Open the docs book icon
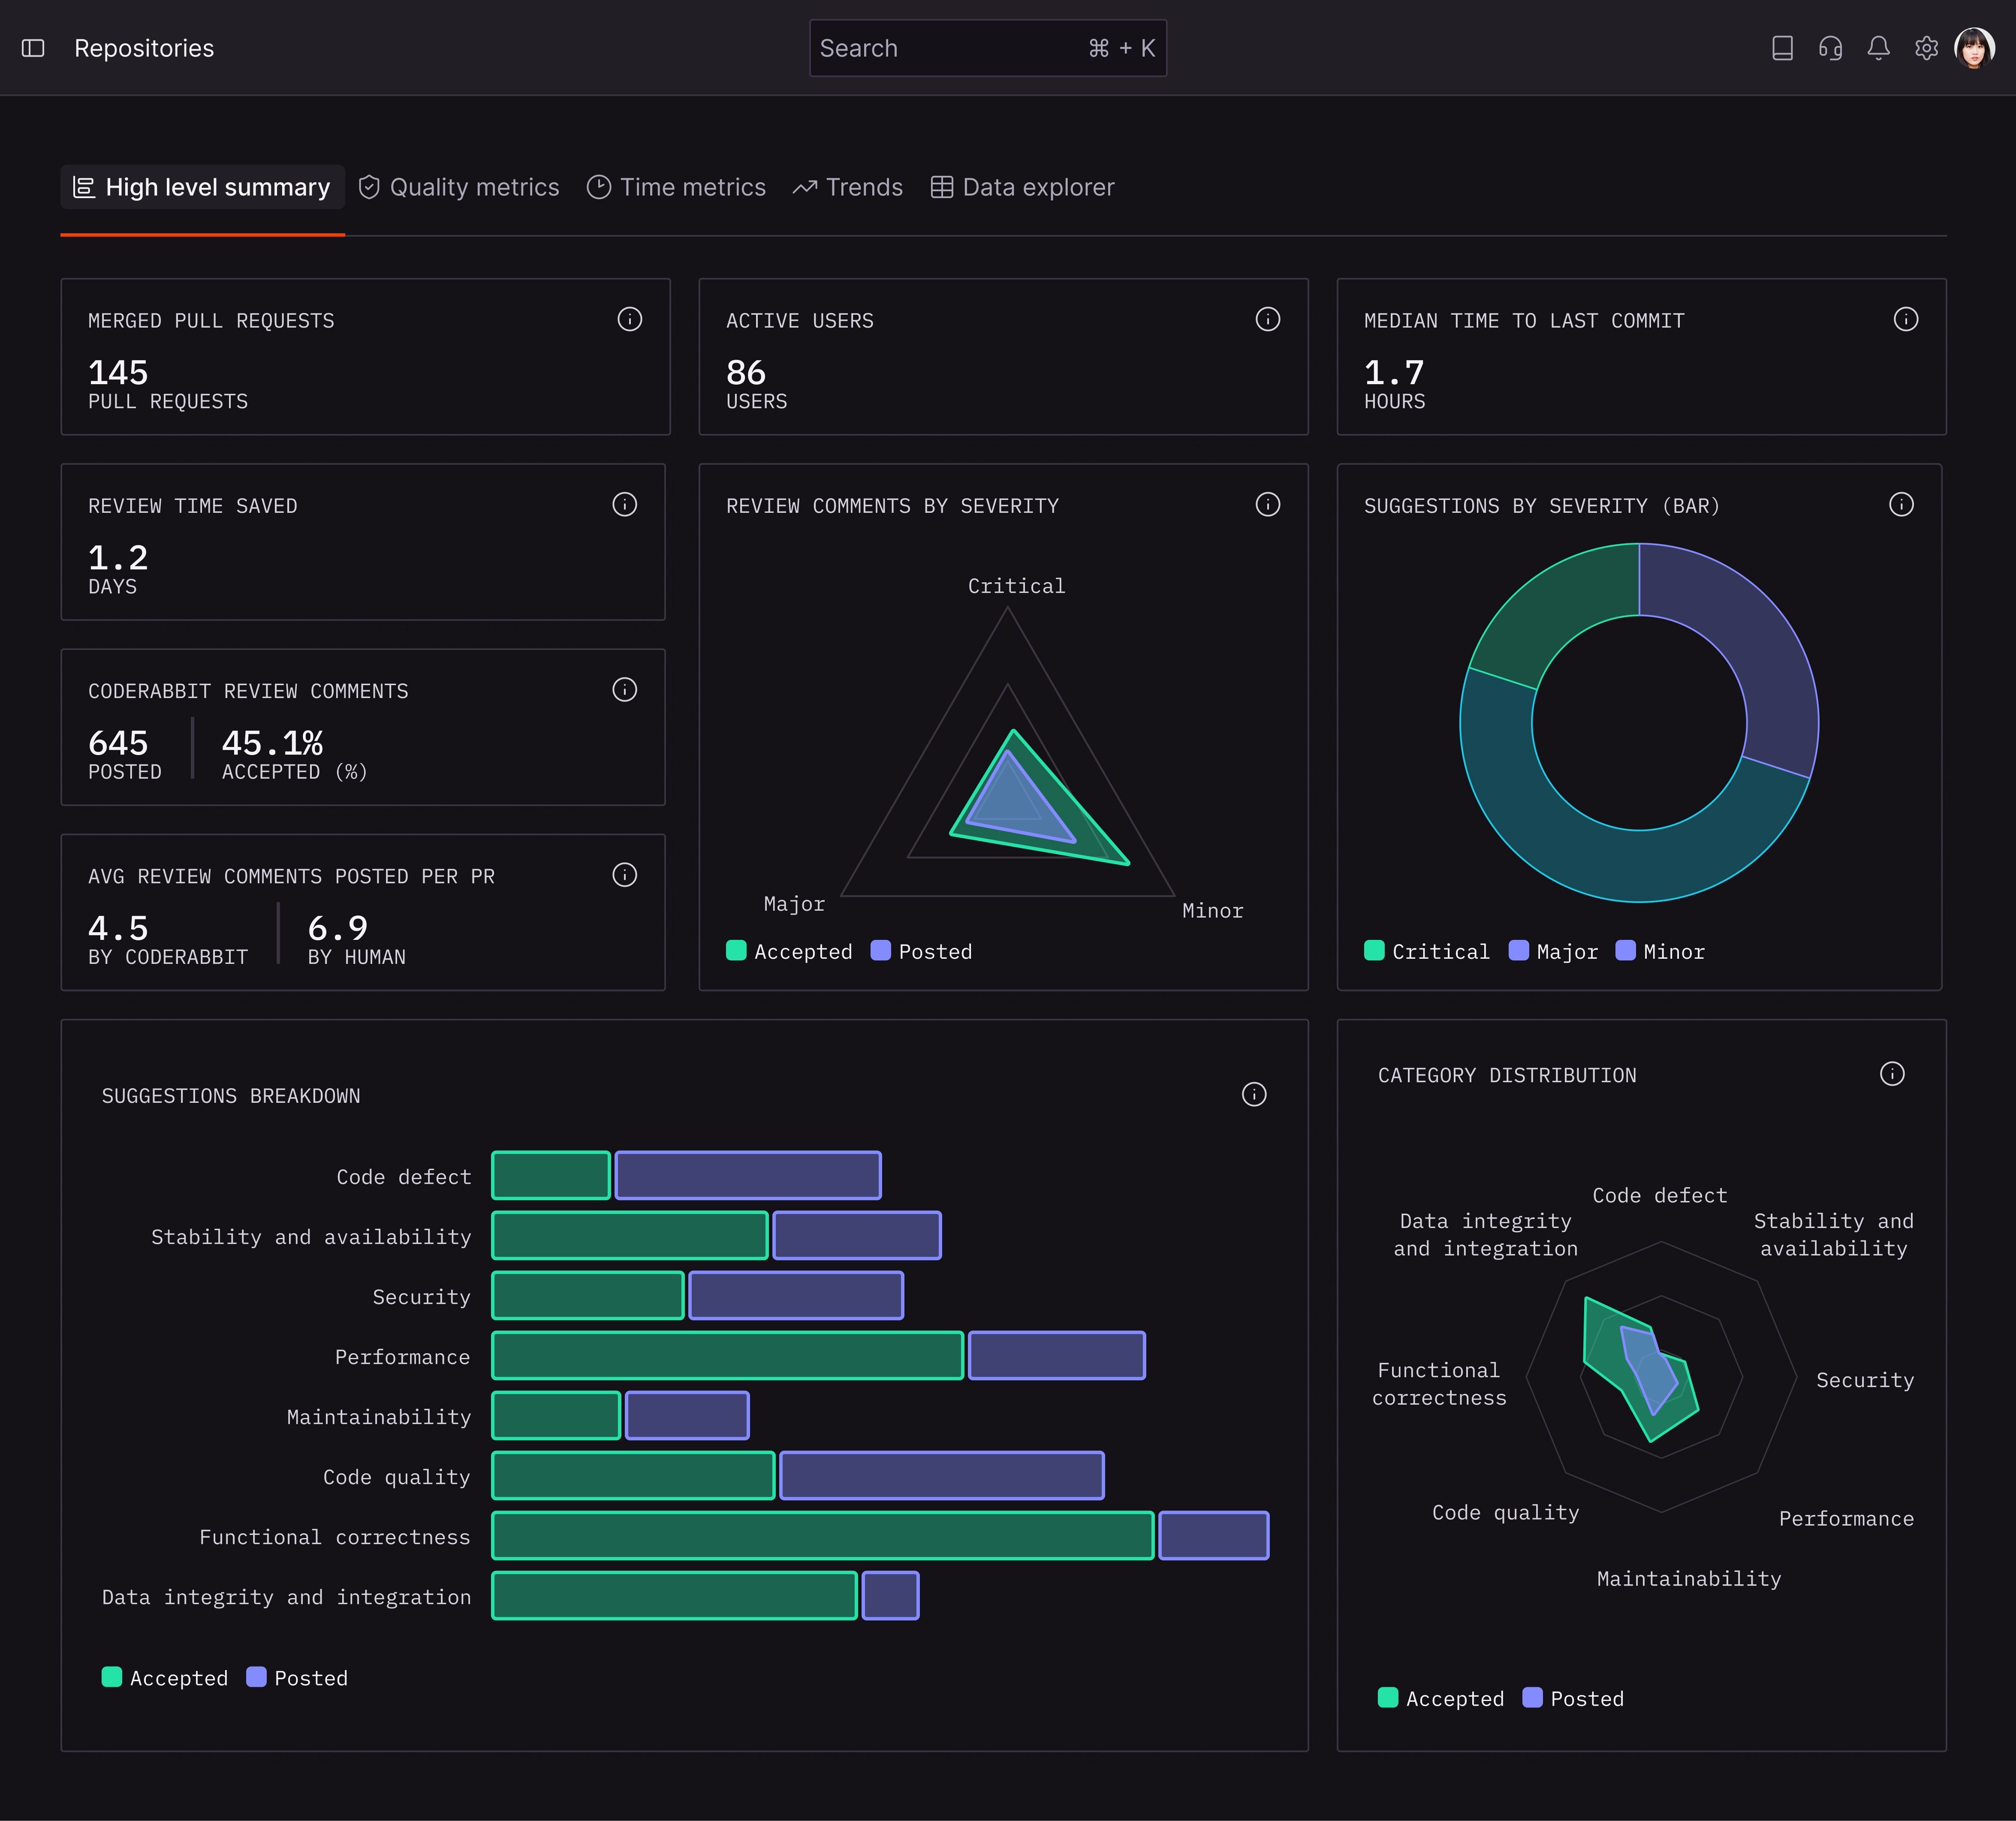2016x1821 pixels. pos(1782,48)
